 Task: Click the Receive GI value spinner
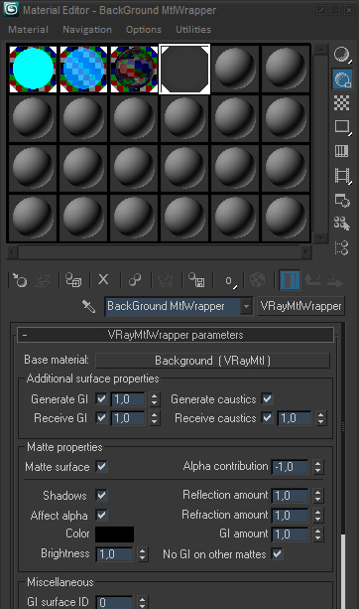[x=155, y=418]
